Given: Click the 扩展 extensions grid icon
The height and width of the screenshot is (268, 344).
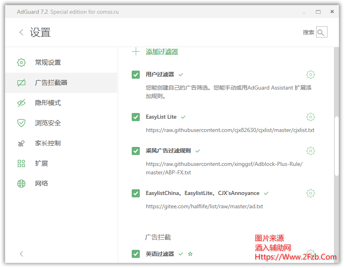Looking at the screenshot, I should coord(21,163).
